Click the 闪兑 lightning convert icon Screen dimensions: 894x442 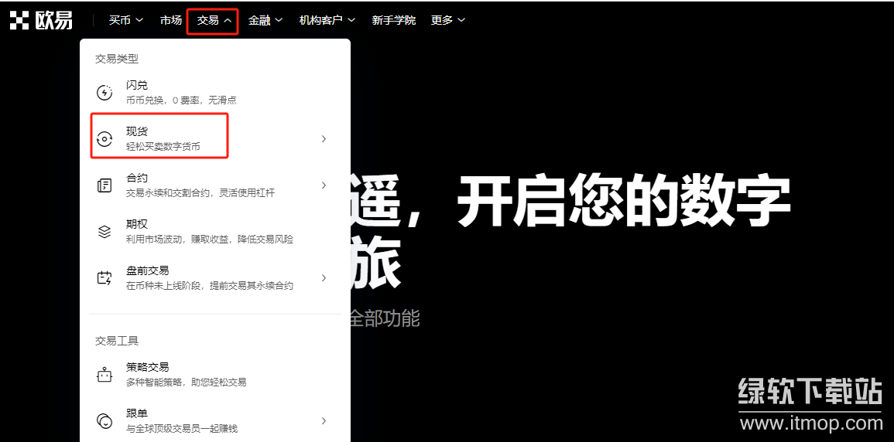pos(104,93)
